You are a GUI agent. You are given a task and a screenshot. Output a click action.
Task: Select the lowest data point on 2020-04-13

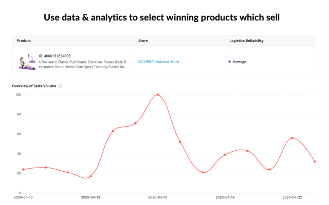tap(90, 176)
